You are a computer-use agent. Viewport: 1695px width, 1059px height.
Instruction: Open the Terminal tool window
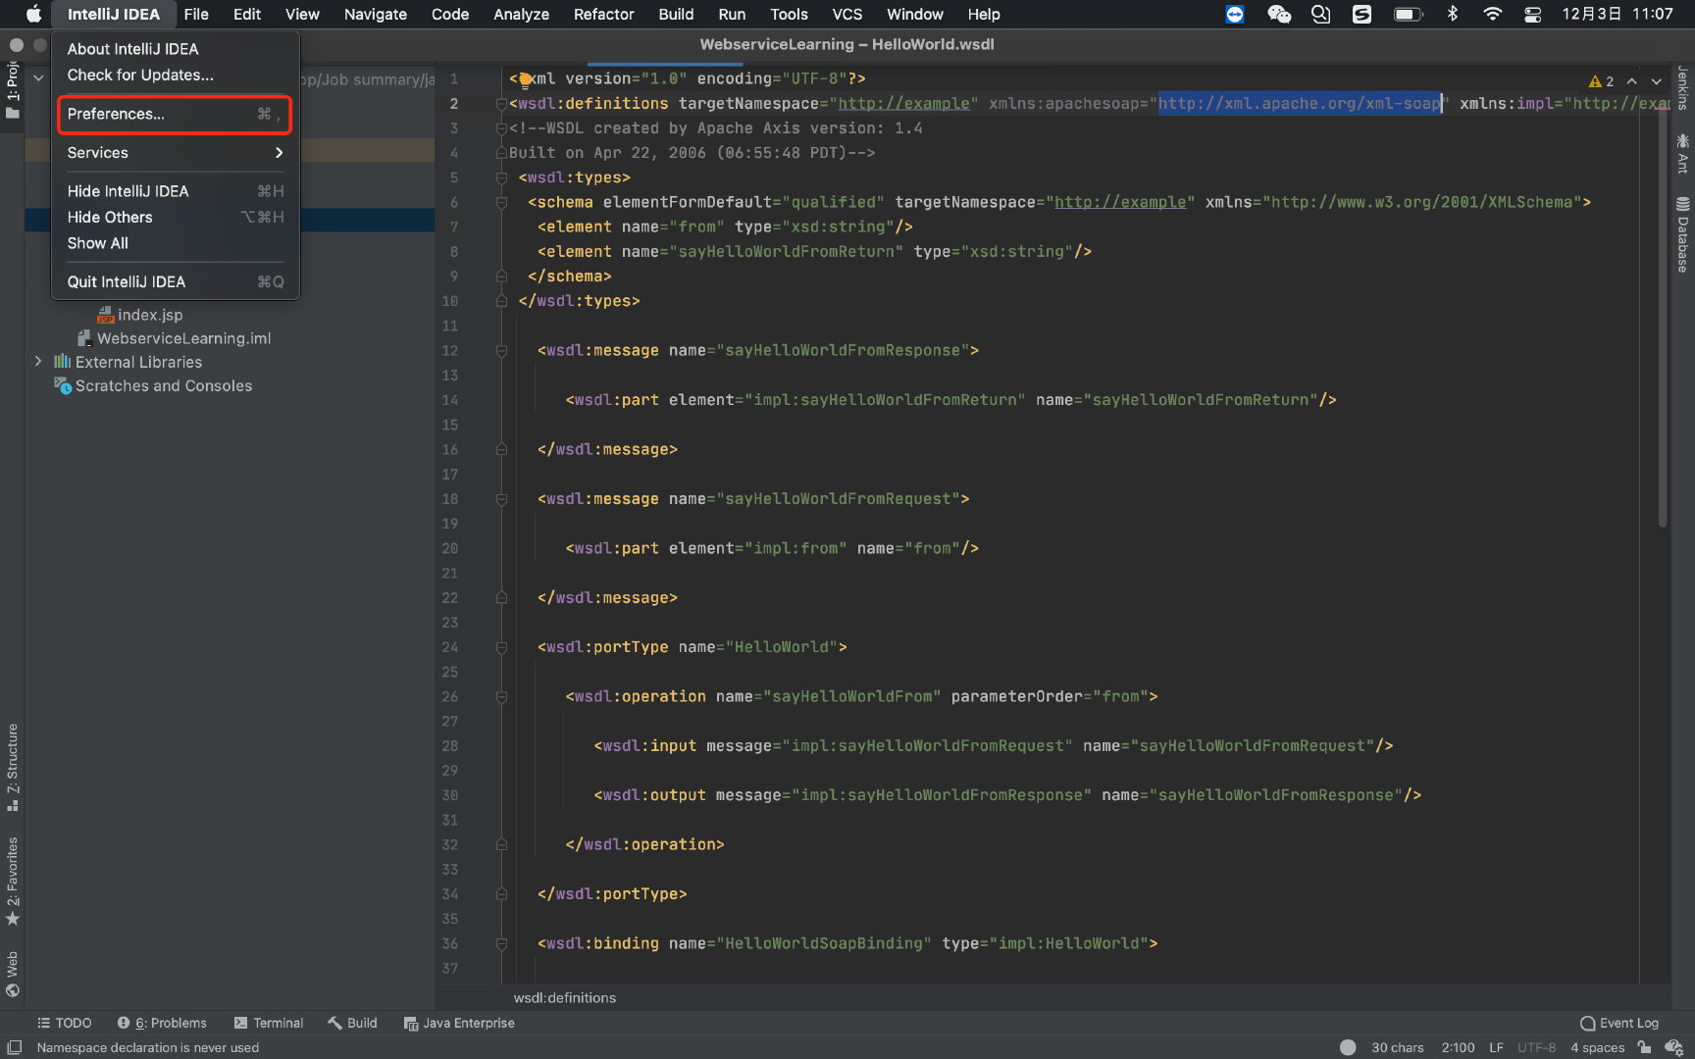pyautogui.click(x=269, y=1023)
